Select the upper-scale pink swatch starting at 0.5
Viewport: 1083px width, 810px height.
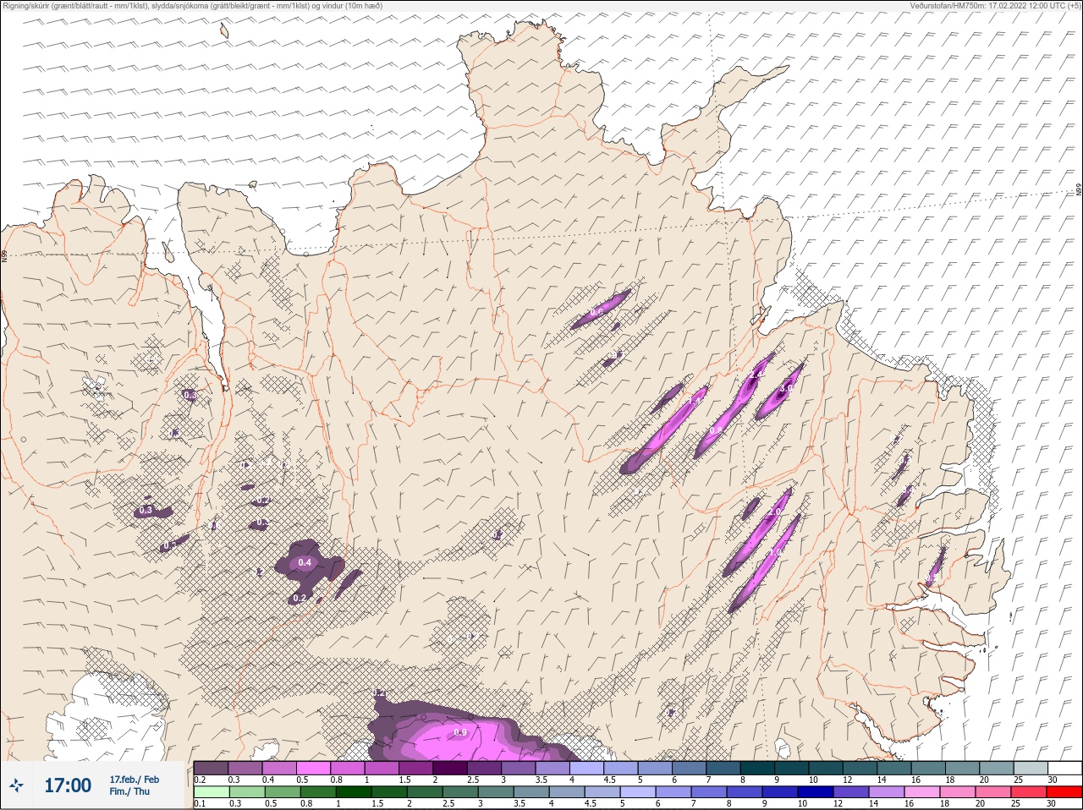coord(313,768)
